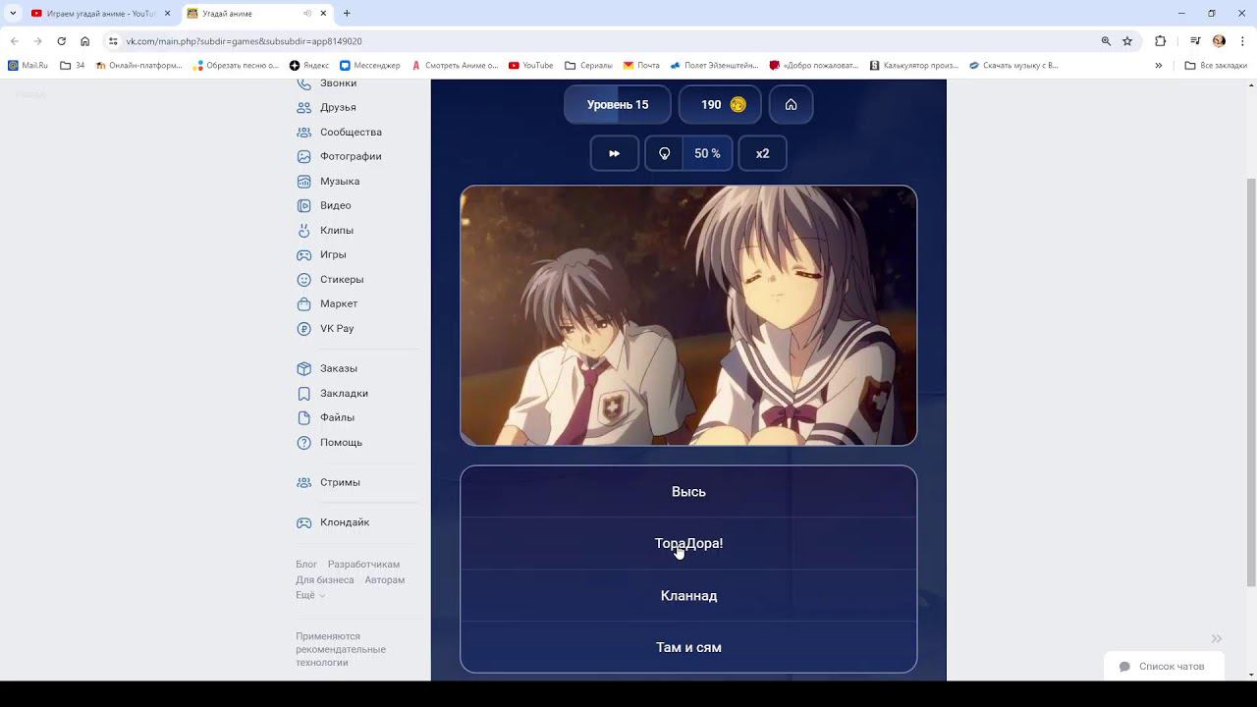Open the tab search dropdown
Screen dimensions: 1257x707
[x=13, y=14]
